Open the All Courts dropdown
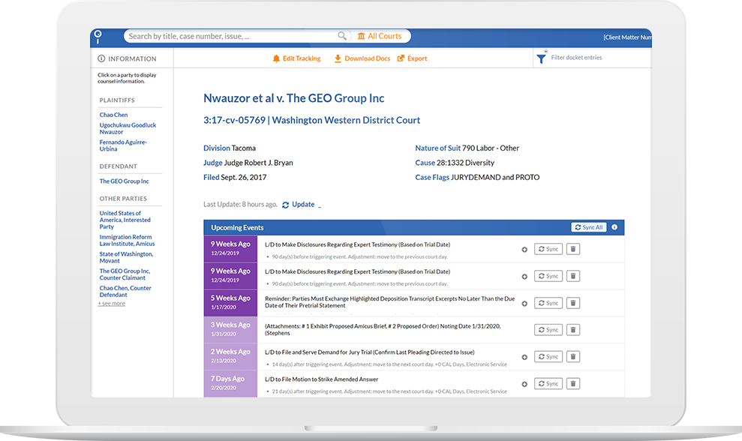 380,36
